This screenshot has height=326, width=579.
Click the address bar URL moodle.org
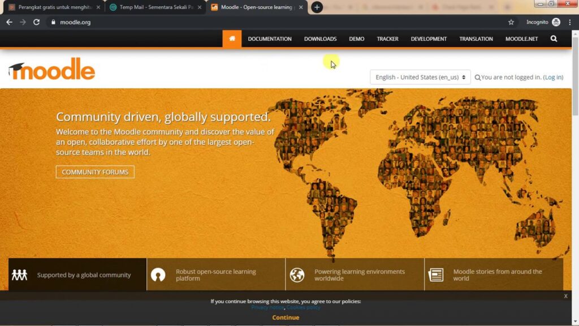click(75, 22)
